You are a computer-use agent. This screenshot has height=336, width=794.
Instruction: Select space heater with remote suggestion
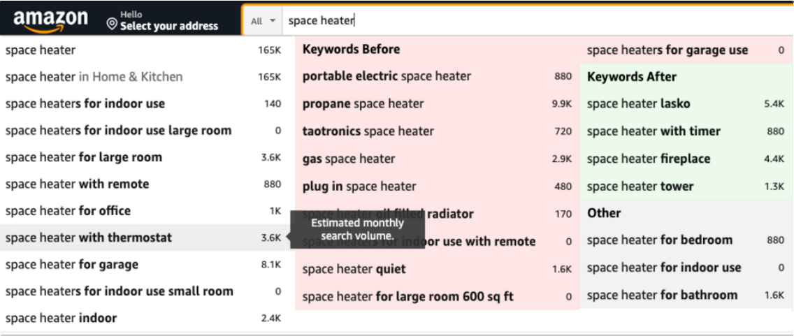[77, 184]
